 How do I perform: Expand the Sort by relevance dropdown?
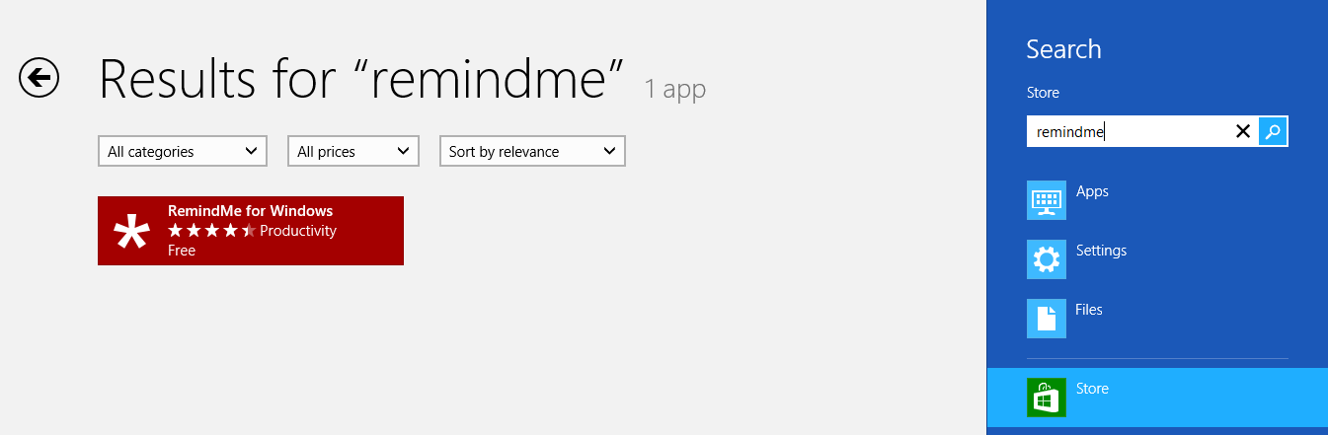pyautogui.click(x=532, y=151)
